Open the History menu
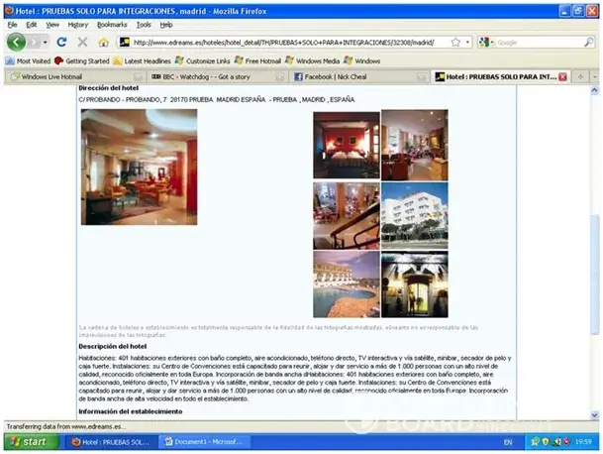This screenshot has height=454, width=603. (77, 25)
